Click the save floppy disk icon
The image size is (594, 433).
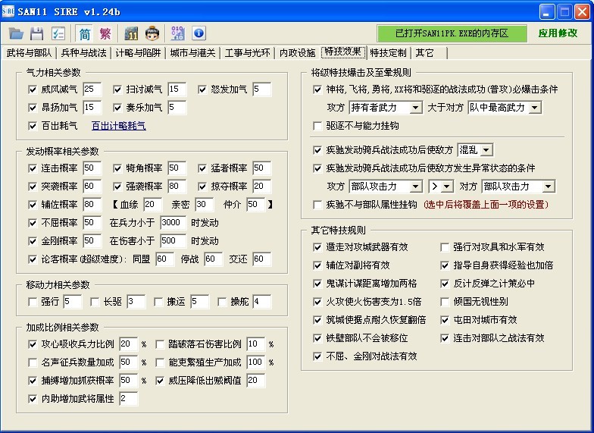(x=36, y=33)
